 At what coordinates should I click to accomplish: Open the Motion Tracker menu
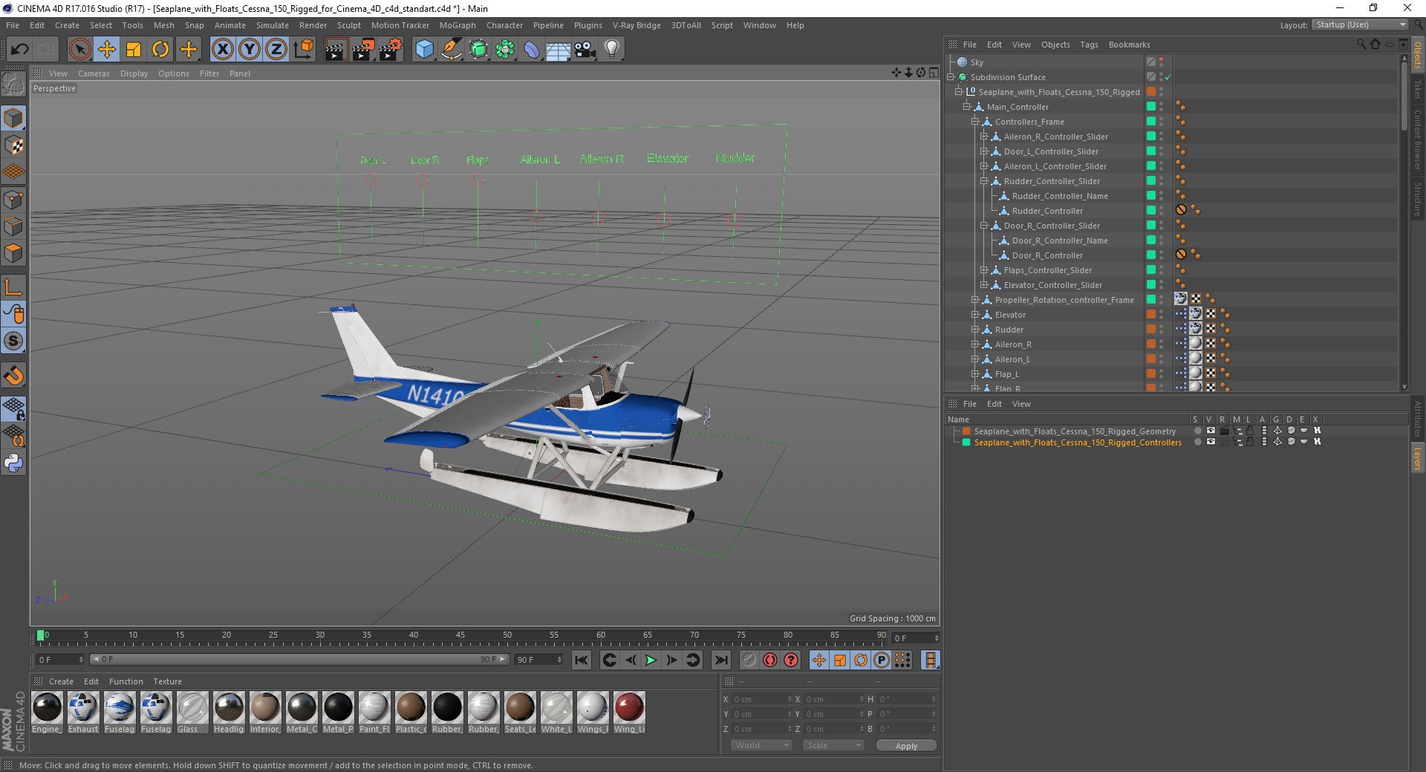coord(400,25)
